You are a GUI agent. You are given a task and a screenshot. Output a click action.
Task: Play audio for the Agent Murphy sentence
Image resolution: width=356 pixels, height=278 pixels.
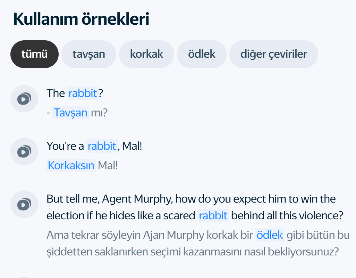pyautogui.click(x=24, y=204)
